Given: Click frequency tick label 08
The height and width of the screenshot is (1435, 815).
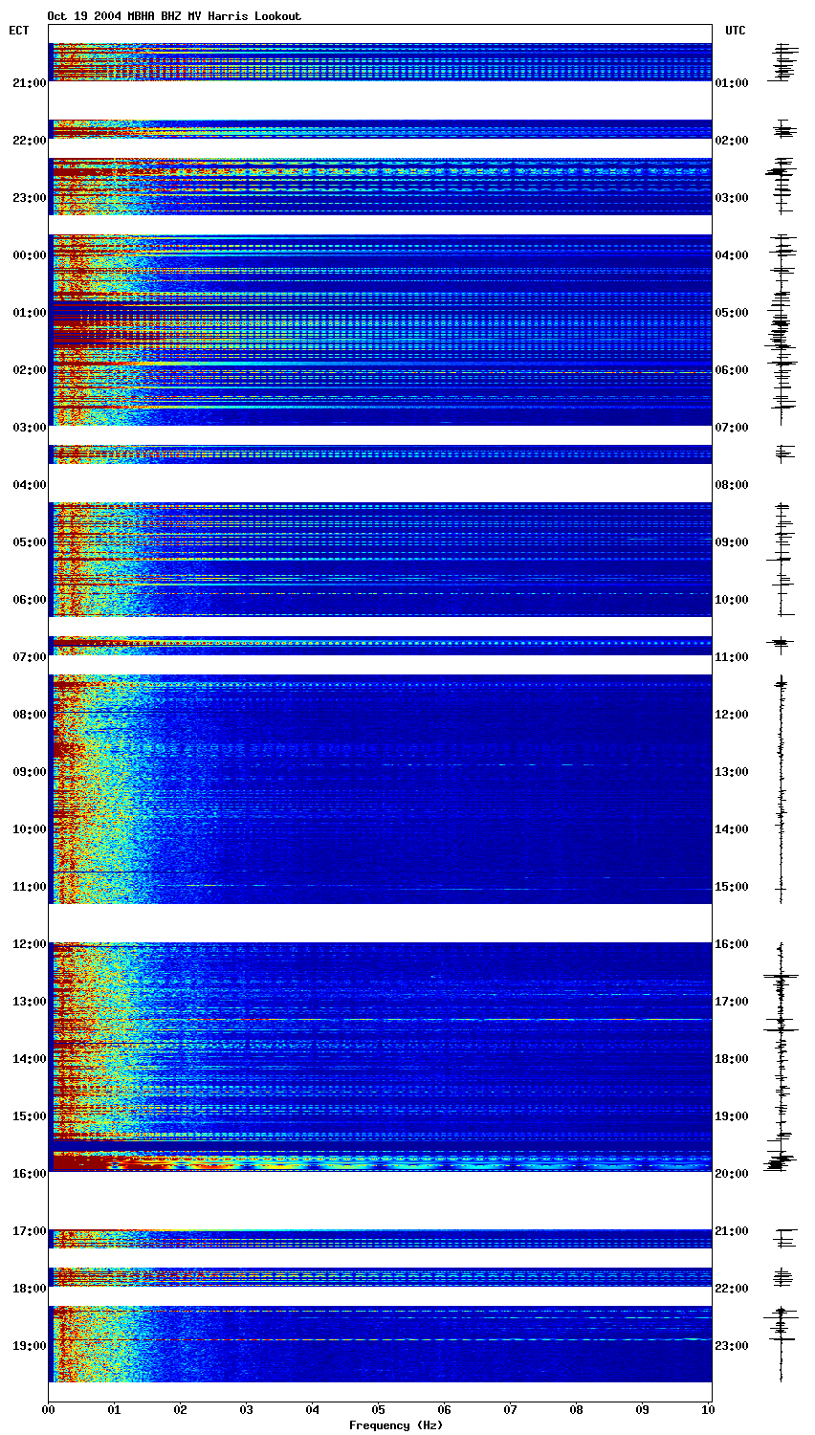Looking at the screenshot, I should tap(576, 1409).
